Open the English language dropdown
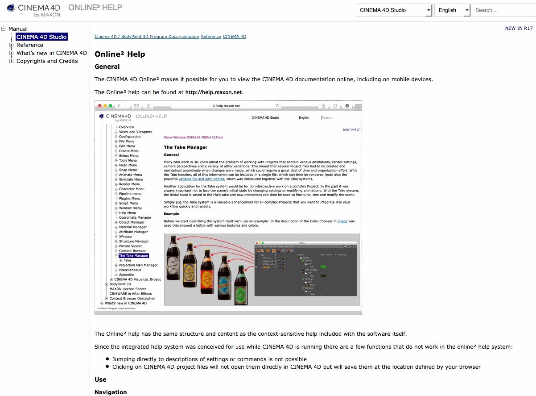The height and width of the screenshot is (396, 536). pyautogui.click(x=452, y=10)
